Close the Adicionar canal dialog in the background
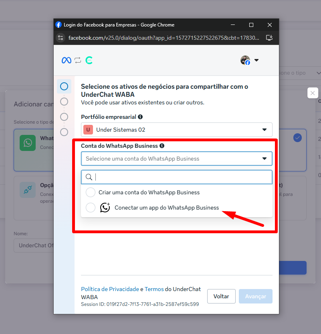The image size is (321, 334). point(313,93)
